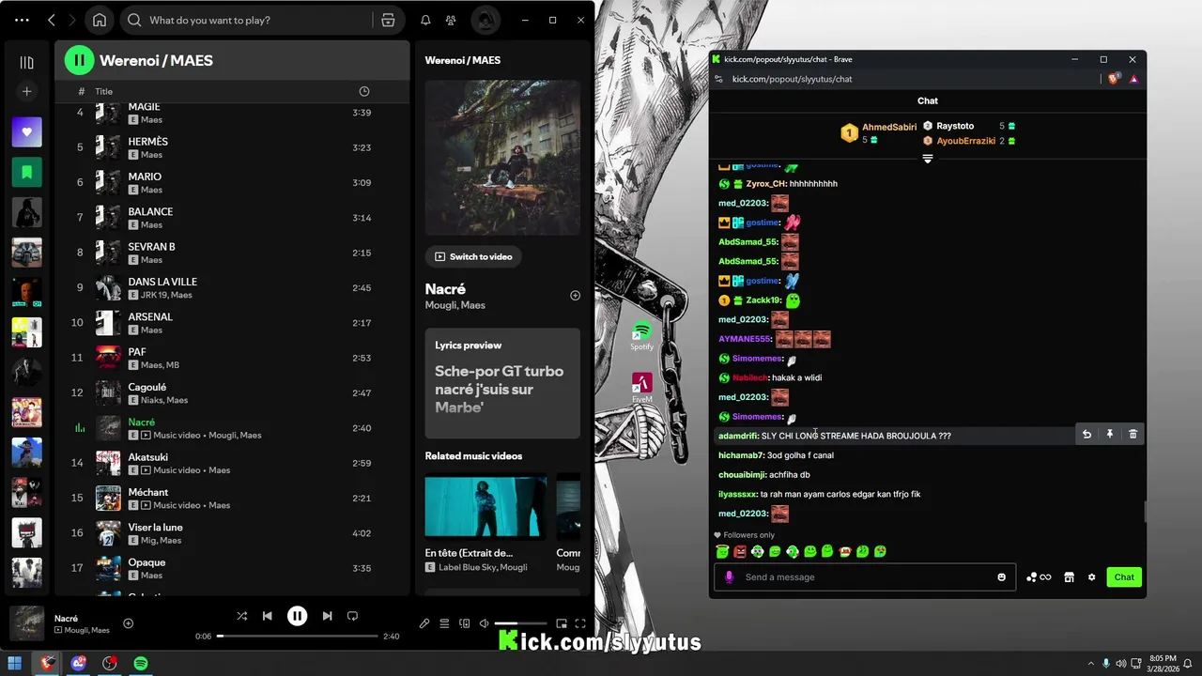Select the track Akatsuki
Screen dimensions: 1202x676
[232, 463]
